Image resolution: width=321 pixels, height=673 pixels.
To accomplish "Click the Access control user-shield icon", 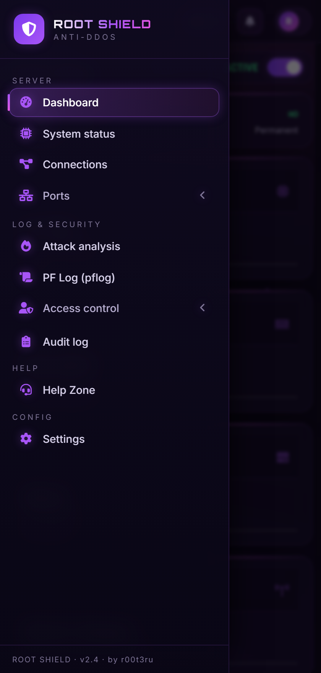I will pyautogui.click(x=26, y=308).
